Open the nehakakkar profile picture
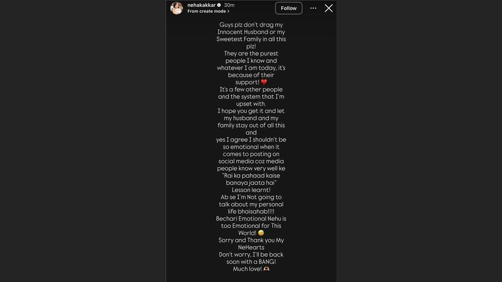502x282 pixels. pos(177,8)
